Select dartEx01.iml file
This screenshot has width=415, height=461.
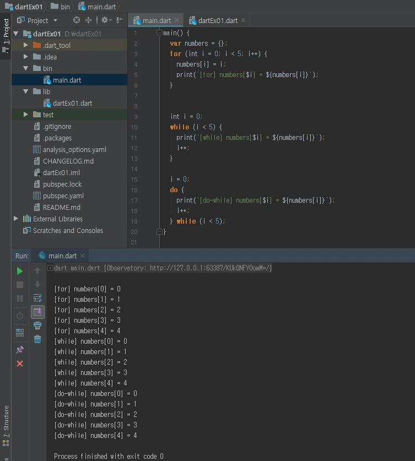69,172
